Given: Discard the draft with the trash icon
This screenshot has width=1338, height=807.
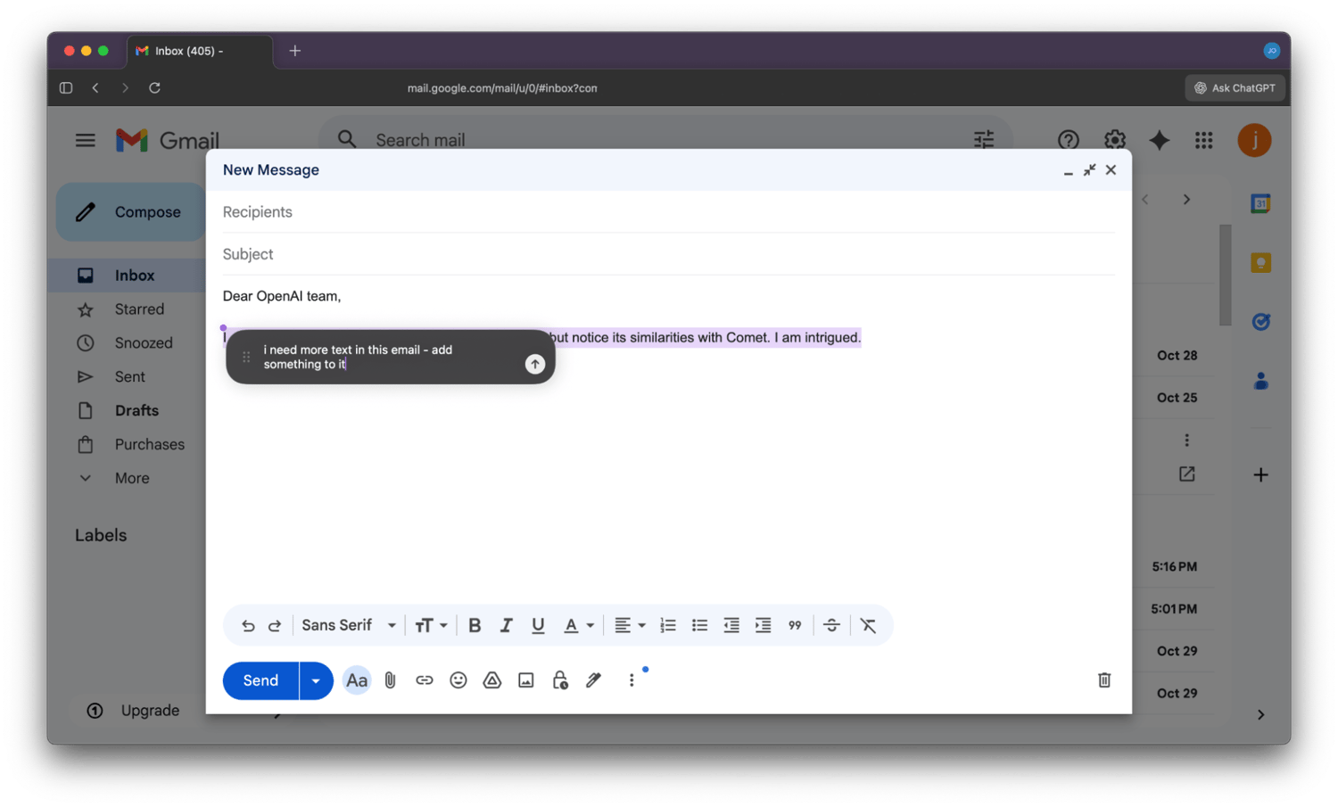Looking at the screenshot, I should (x=1104, y=680).
